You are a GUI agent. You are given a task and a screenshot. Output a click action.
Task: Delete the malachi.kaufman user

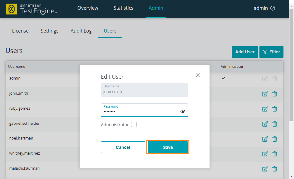click(x=274, y=169)
